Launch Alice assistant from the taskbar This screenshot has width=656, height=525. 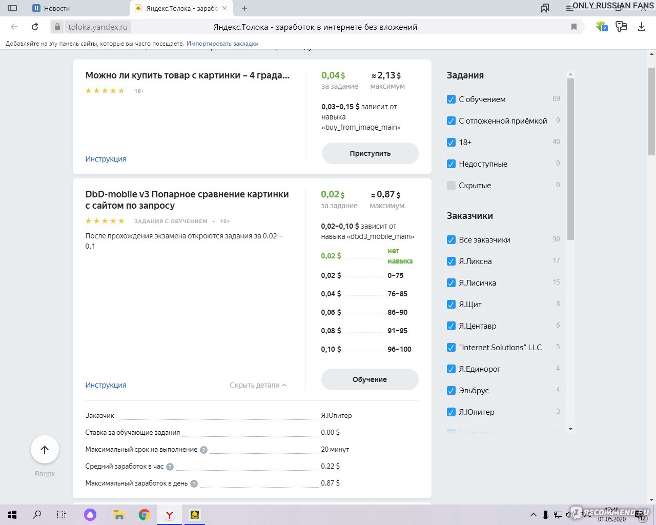click(x=90, y=515)
